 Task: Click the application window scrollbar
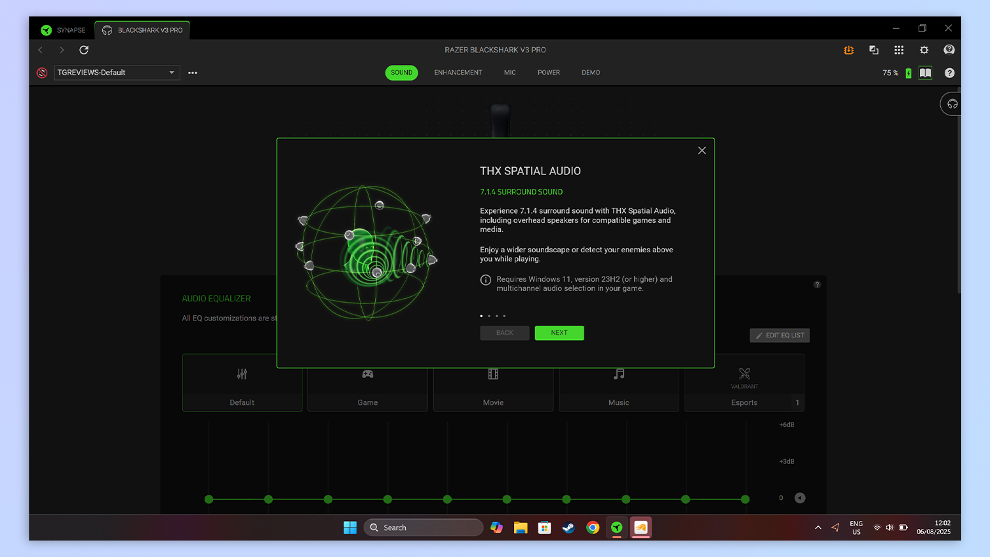959,190
